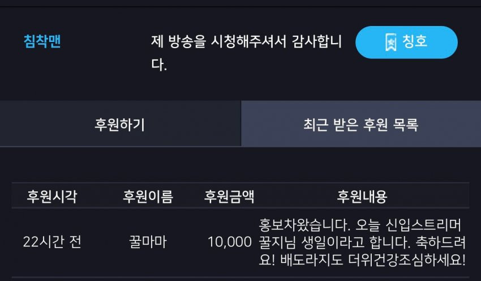Click the phrase 더위건강조심하세요! in message
This screenshot has width=481, height=281.
[407, 260]
